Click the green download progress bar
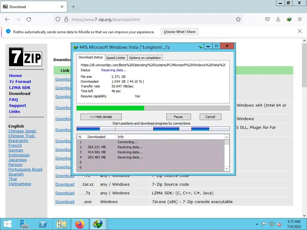307x230 pixels. (x=153, y=108)
